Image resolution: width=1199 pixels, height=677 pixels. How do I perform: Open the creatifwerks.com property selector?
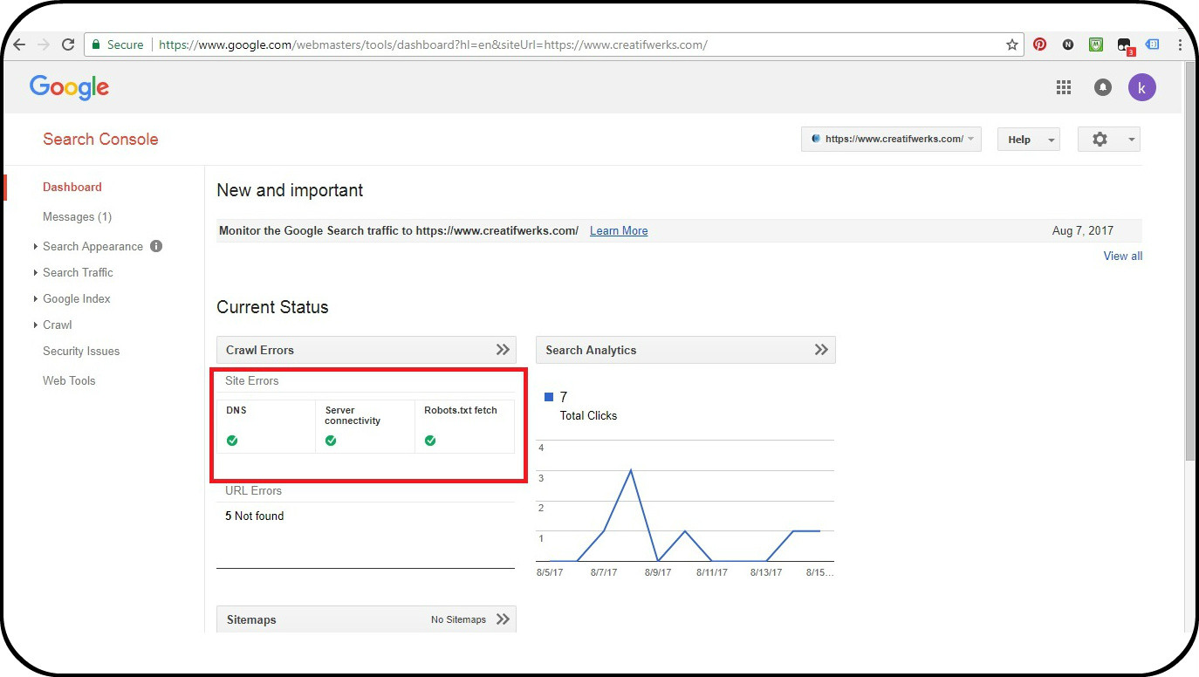891,140
